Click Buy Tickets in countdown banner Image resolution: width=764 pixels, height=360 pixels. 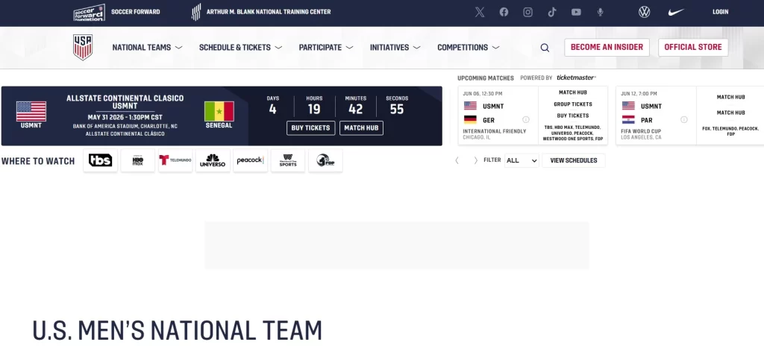click(311, 128)
